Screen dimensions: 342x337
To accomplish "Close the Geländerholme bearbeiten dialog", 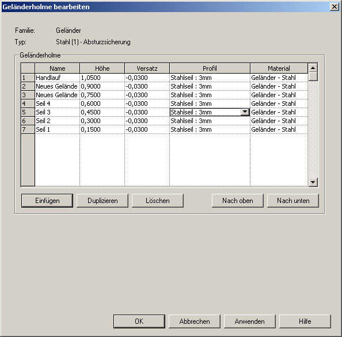I will (x=335, y=7).
